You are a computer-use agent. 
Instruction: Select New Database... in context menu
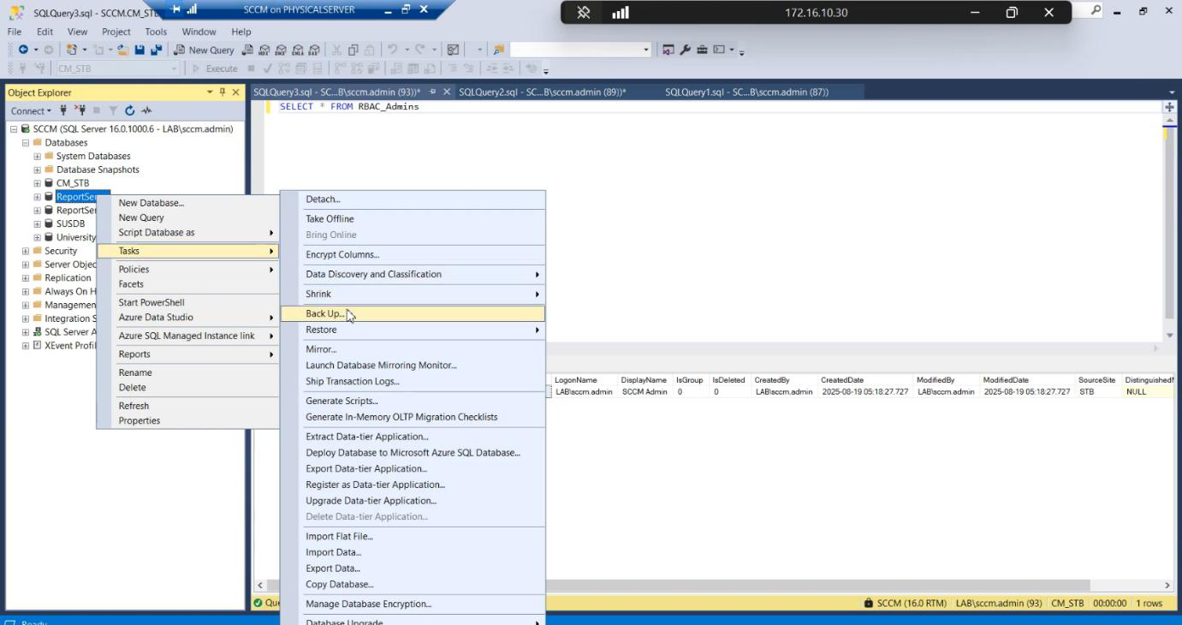[188, 203]
